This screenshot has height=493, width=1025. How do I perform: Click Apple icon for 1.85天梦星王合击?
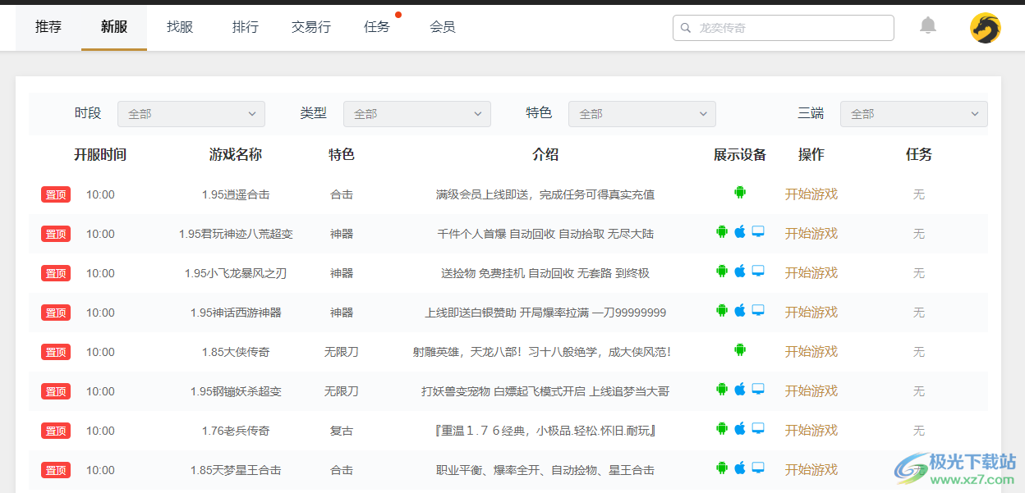pos(740,468)
